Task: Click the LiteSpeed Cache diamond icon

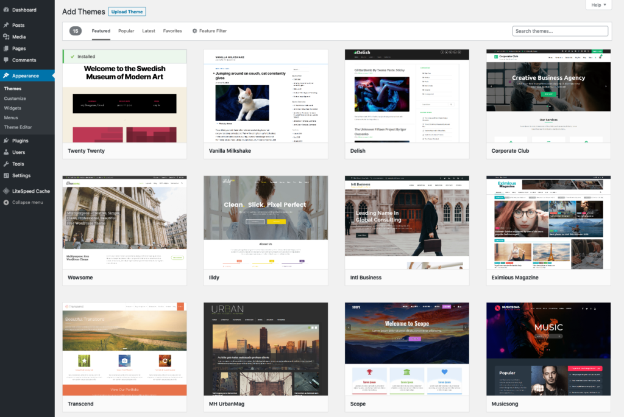Action: click(6, 191)
